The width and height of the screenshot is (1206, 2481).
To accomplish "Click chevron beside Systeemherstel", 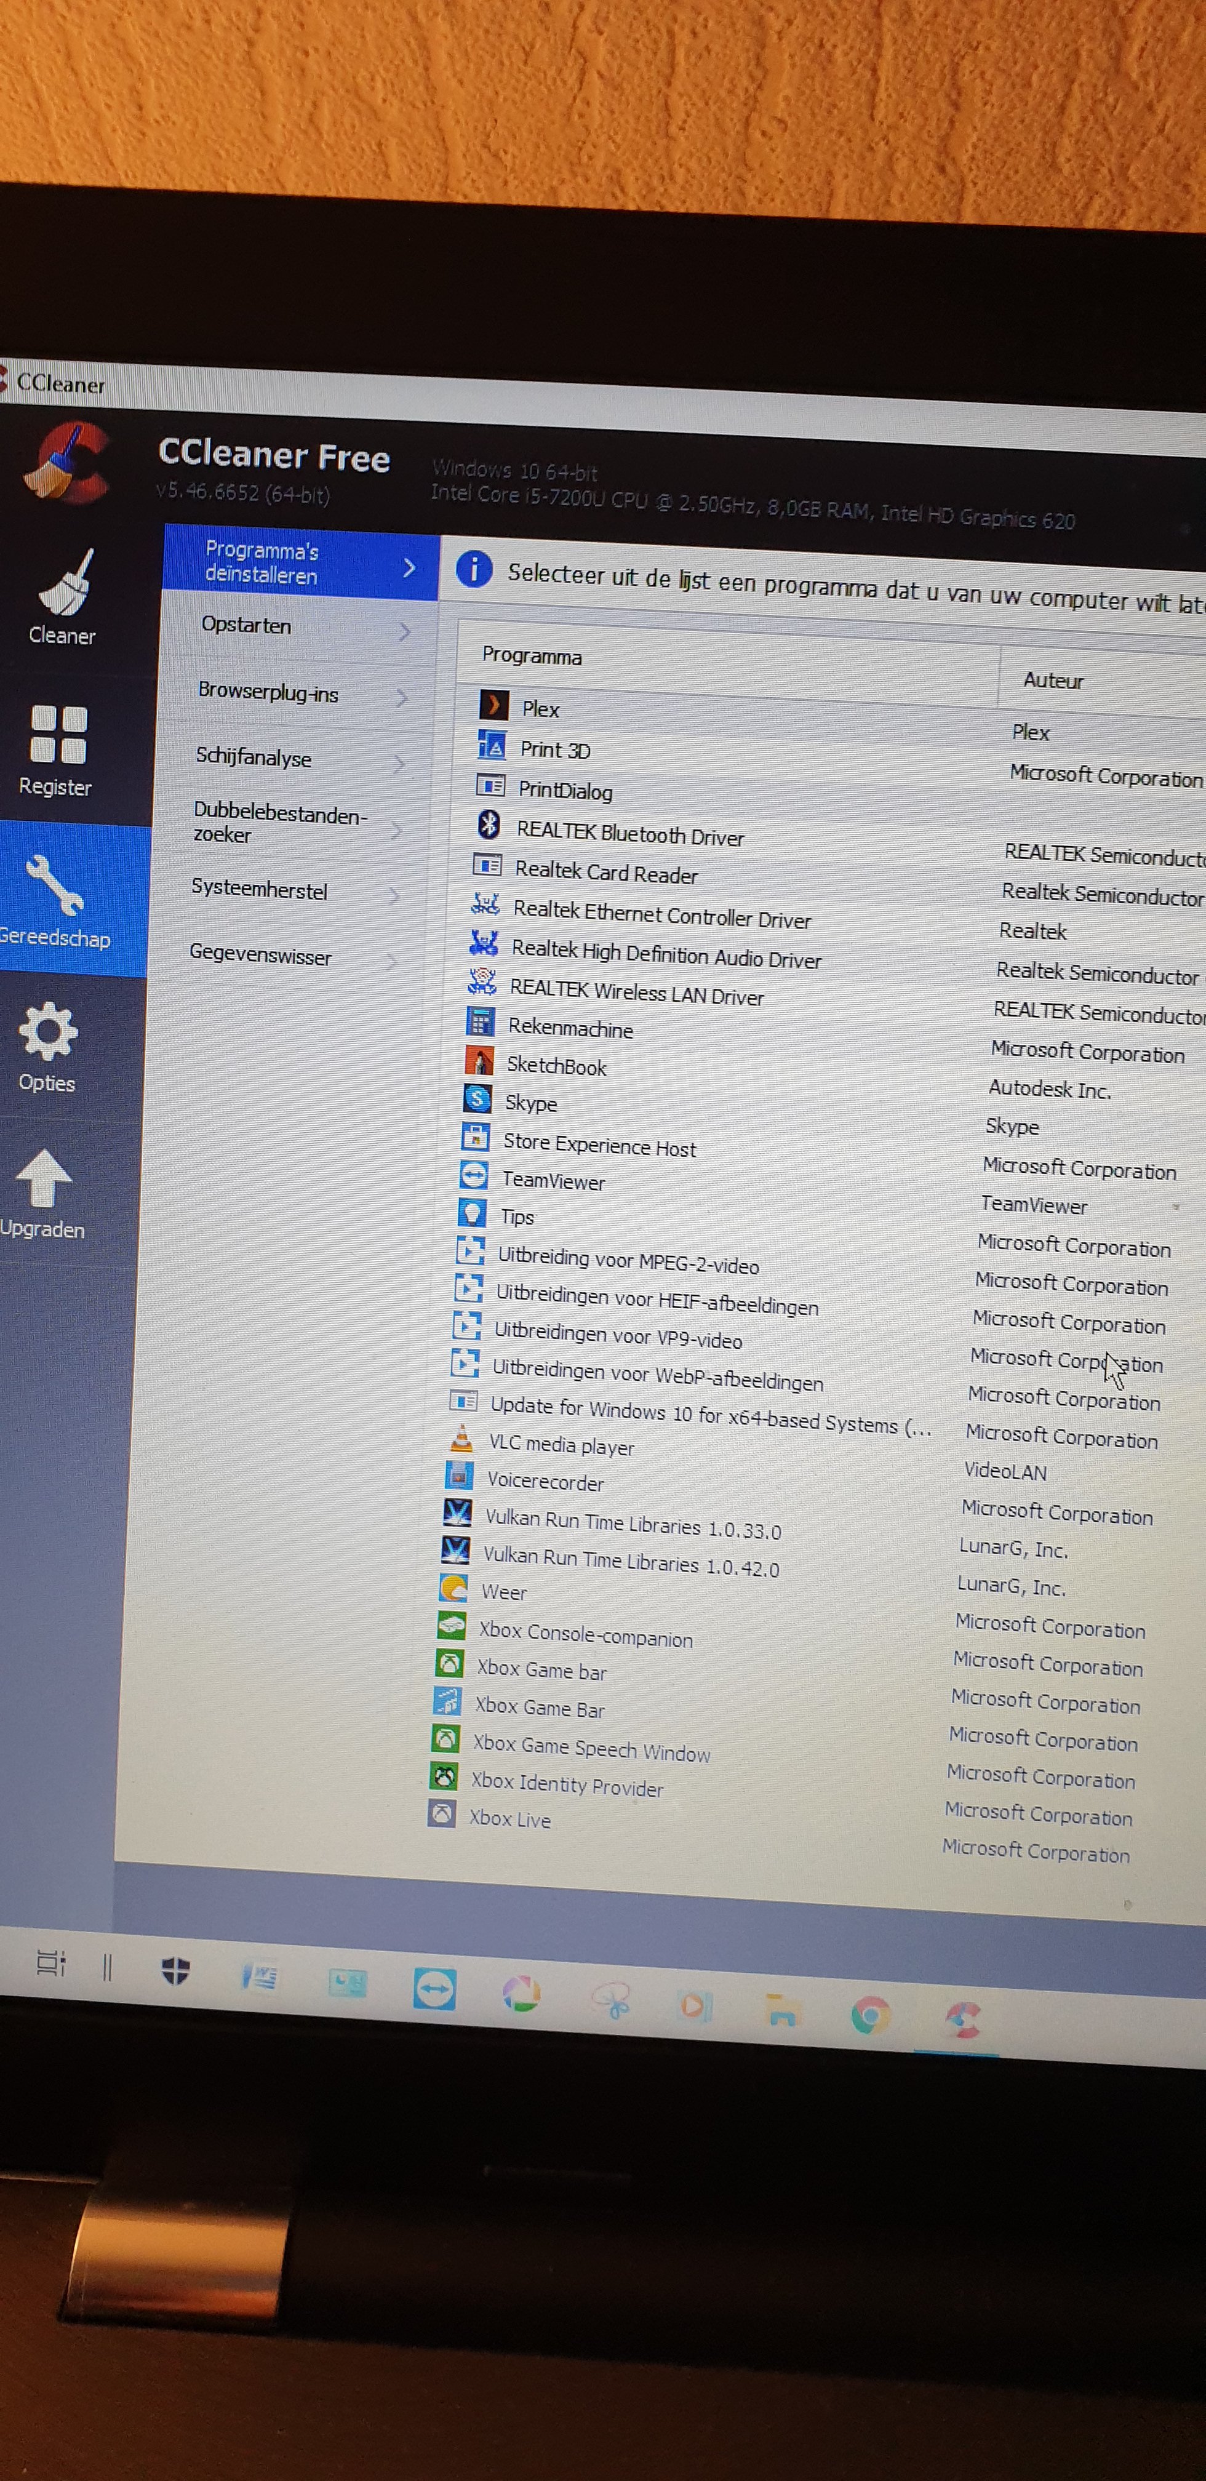I will 394,897.
